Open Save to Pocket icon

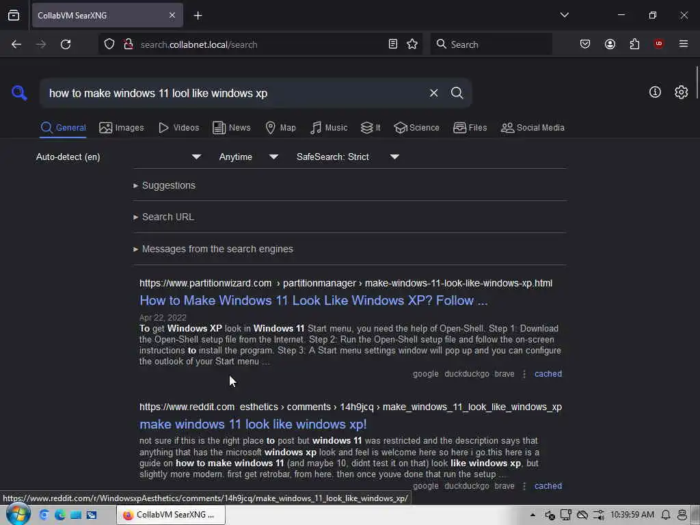(585, 44)
